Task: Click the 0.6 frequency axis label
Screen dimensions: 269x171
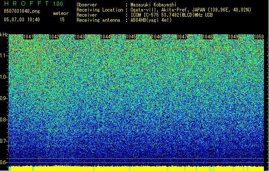Action: coord(4,162)
